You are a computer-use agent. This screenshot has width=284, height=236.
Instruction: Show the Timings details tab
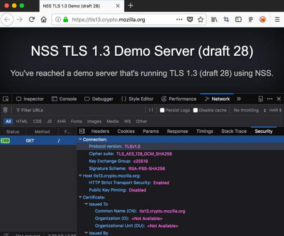(205, 131)
